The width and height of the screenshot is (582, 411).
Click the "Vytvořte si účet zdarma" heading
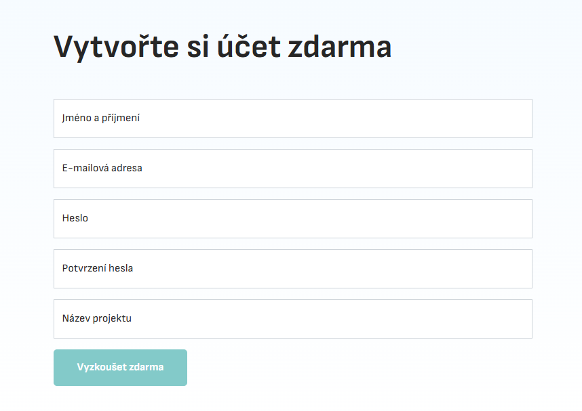pyautogui.click(x=222, y=47)
